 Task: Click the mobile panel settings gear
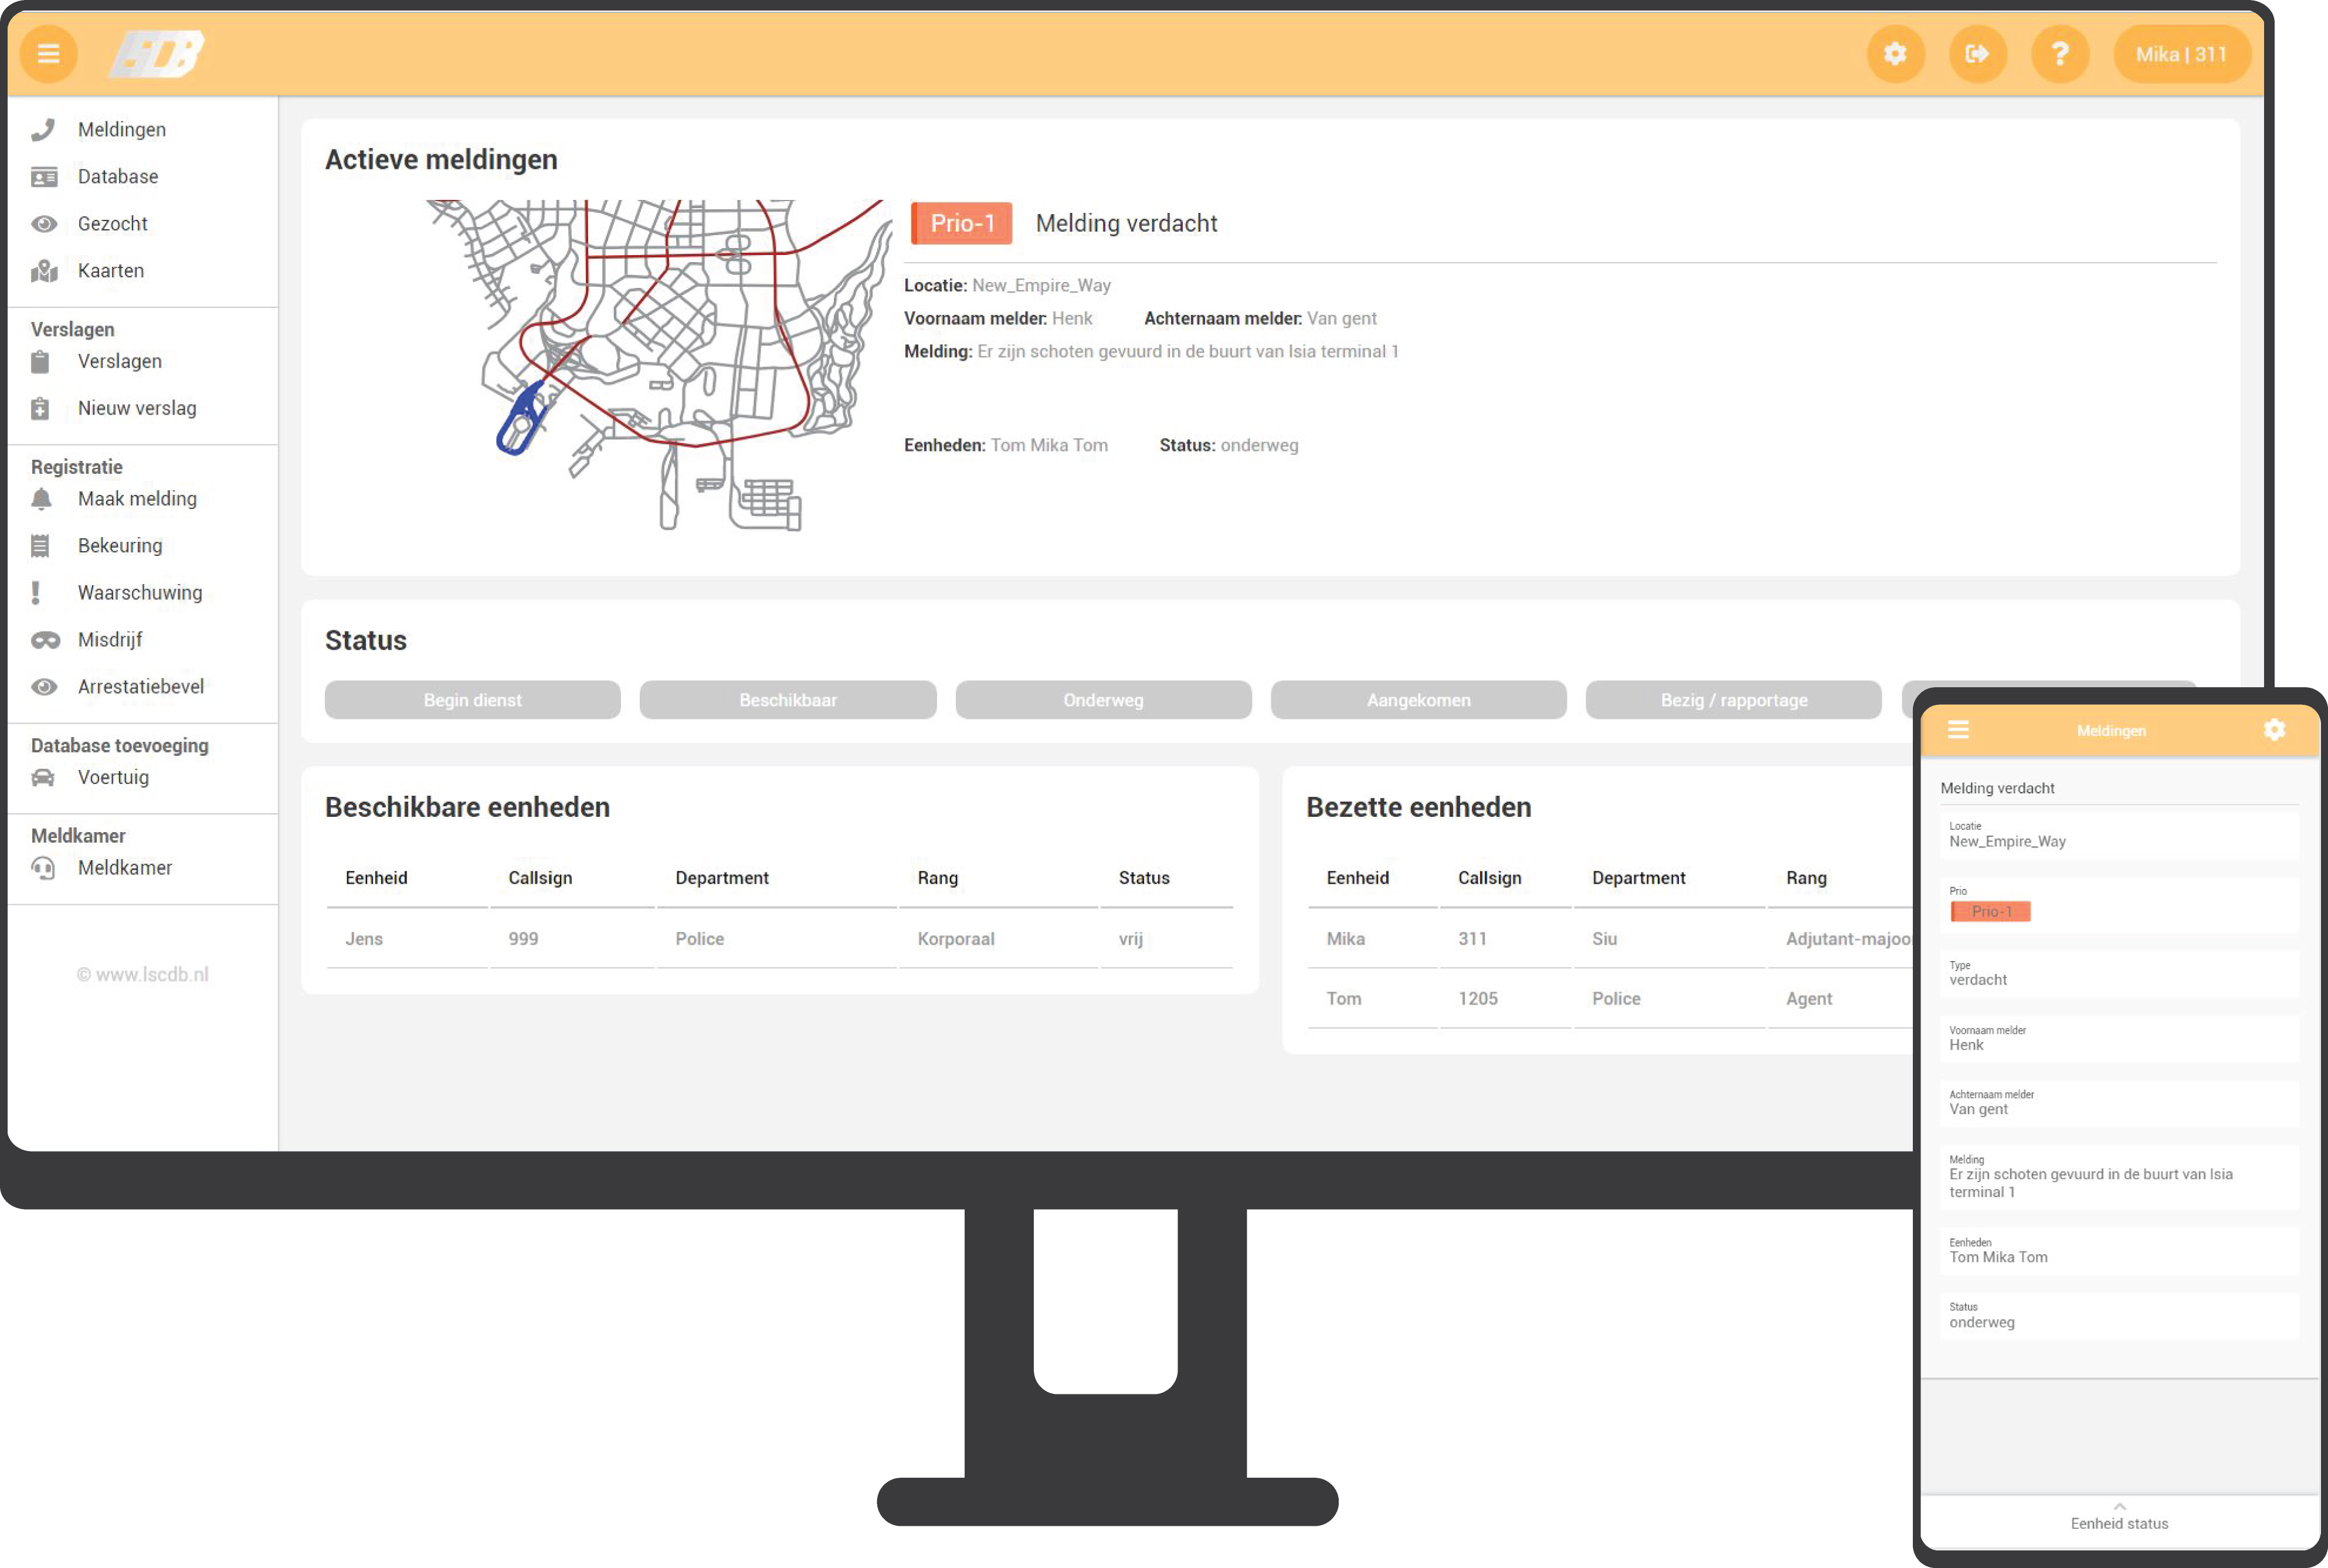(x=2274, y=730)
